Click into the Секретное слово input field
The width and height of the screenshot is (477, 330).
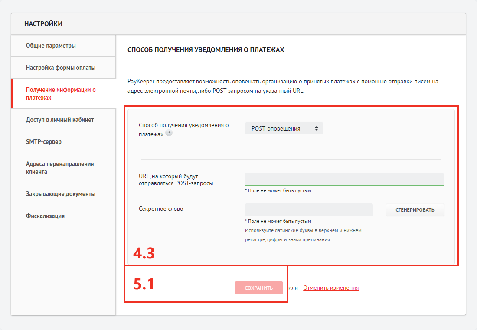coord(308,210)
